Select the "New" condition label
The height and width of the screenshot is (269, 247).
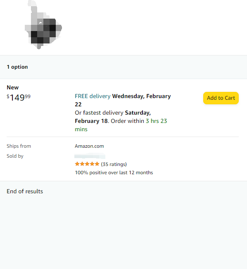pyautogui.click(x=13, y=87)
